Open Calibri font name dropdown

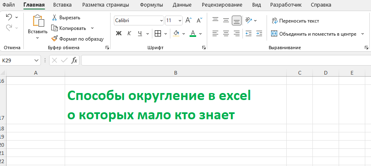[x=162, y=20]
